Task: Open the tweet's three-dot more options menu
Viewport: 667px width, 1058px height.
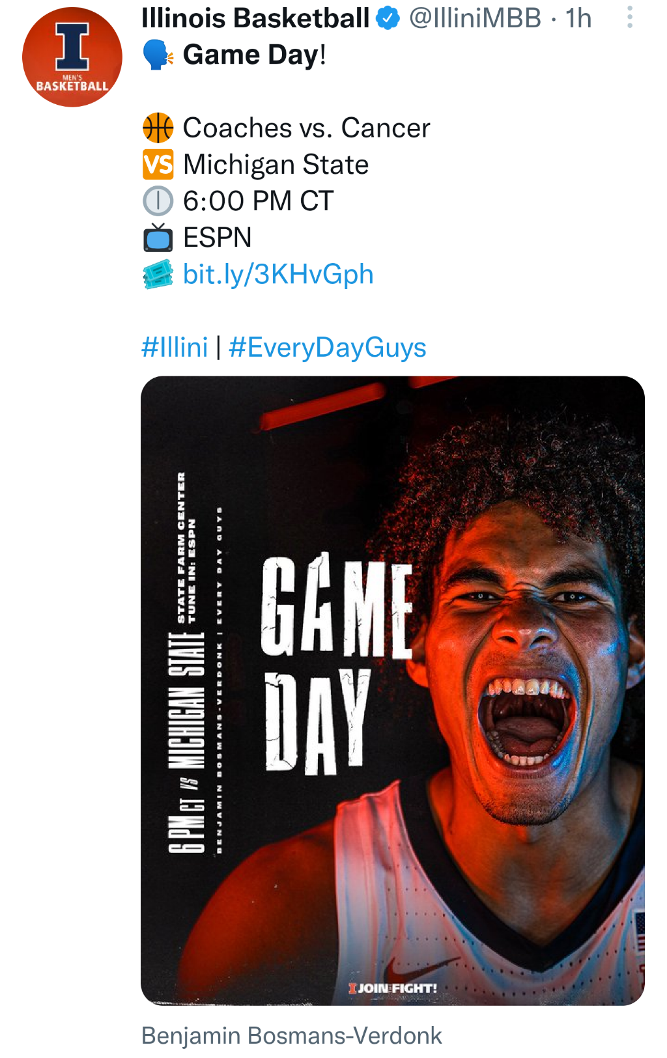Action: (629, 18)
